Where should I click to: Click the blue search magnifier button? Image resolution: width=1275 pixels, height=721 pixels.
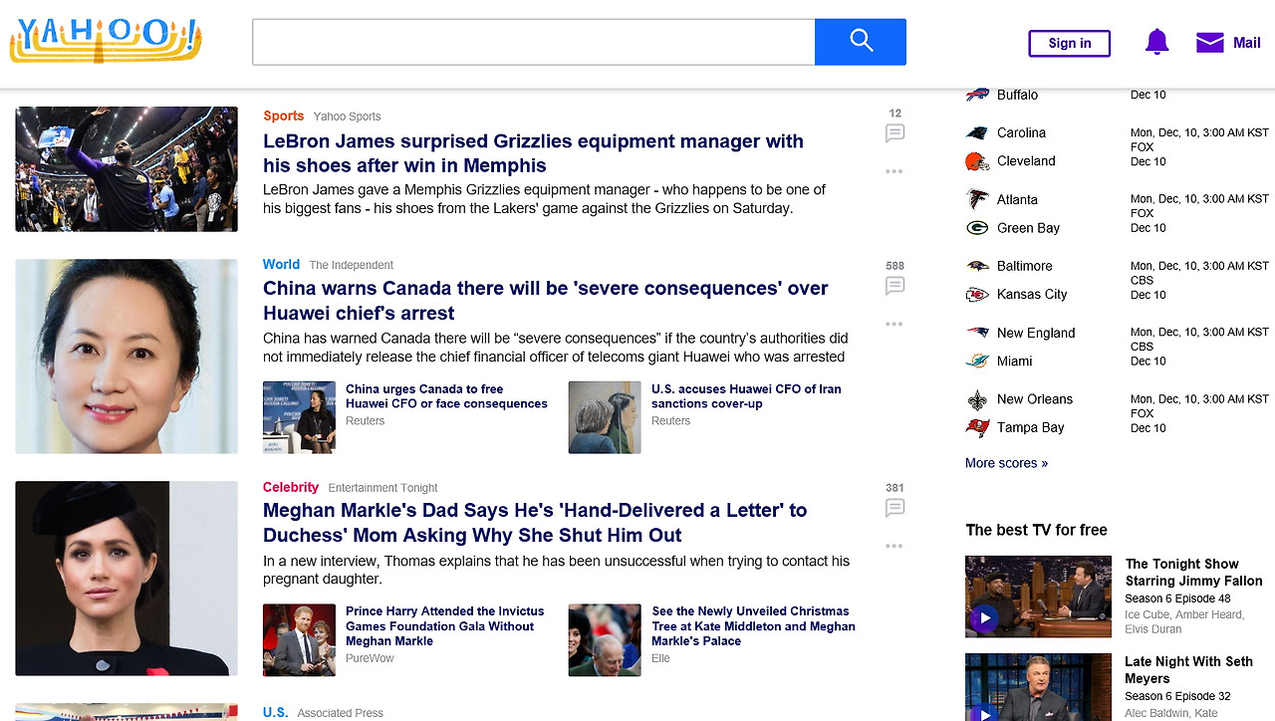861,42
